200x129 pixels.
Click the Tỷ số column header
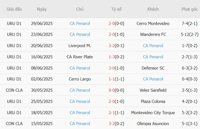click(116, 9)
